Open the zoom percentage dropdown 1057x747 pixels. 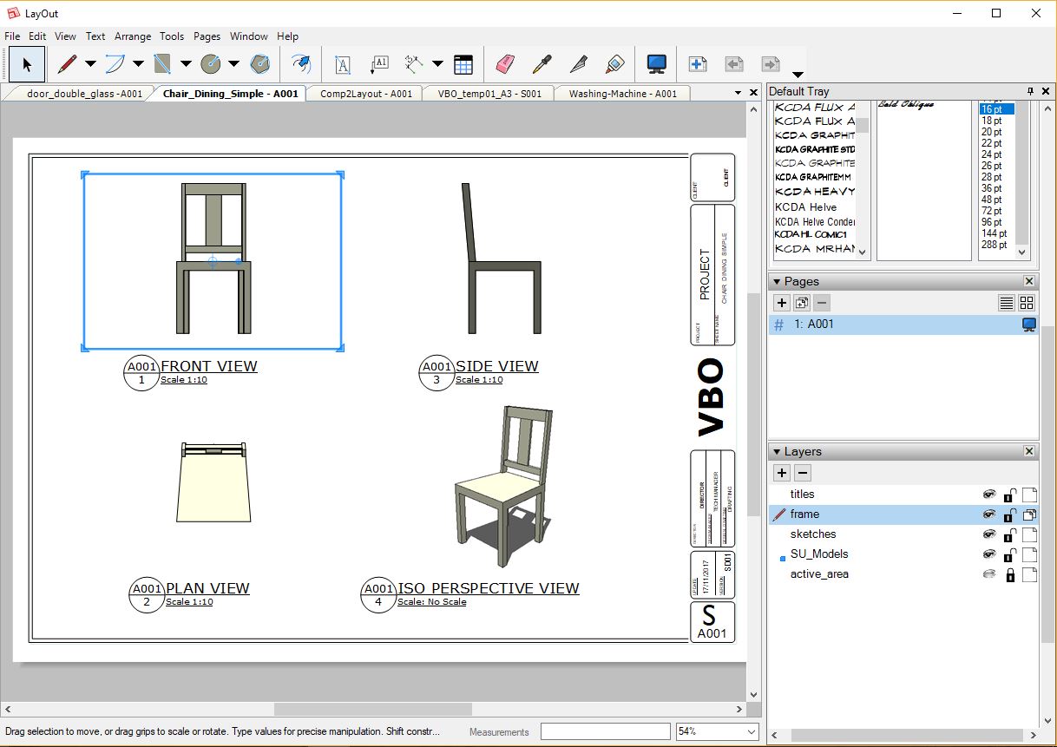[752, 731]
